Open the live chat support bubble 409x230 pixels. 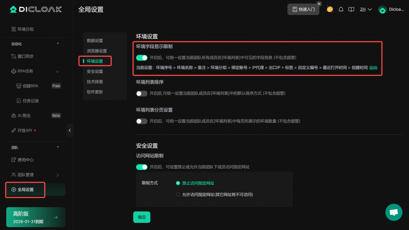pyautogui.click(x=393, y=212)
